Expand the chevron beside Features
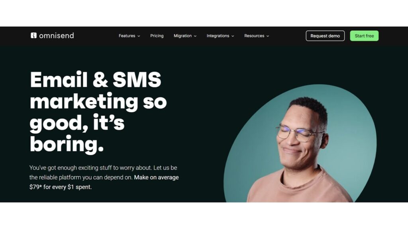408x229 pixels. tap(139, 36)
